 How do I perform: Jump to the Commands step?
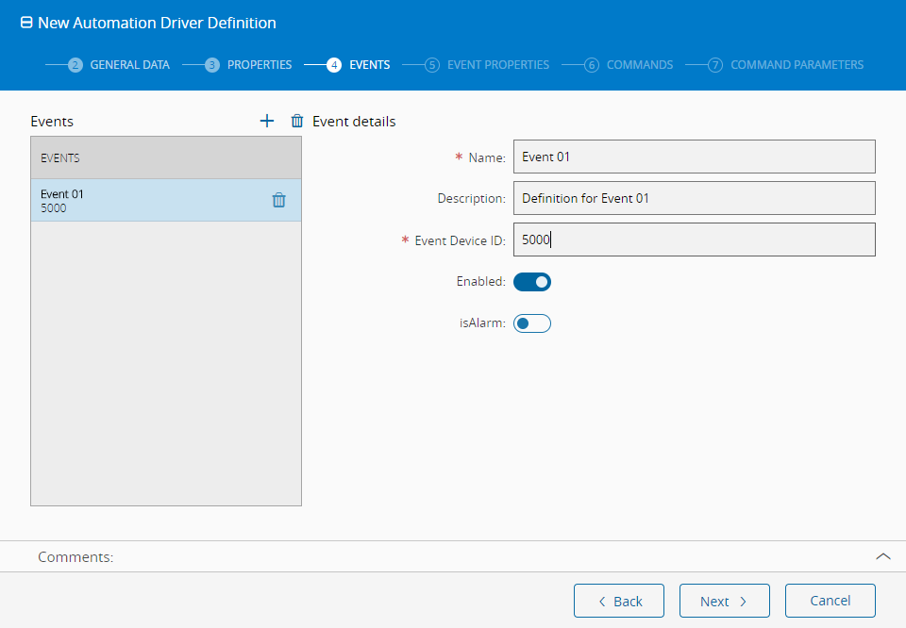coord(640,65)
